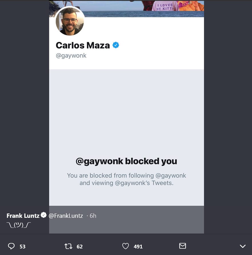This screenshot has height=255, width=252.
Task: Click the like count 491
Action: tap(138, 246)
